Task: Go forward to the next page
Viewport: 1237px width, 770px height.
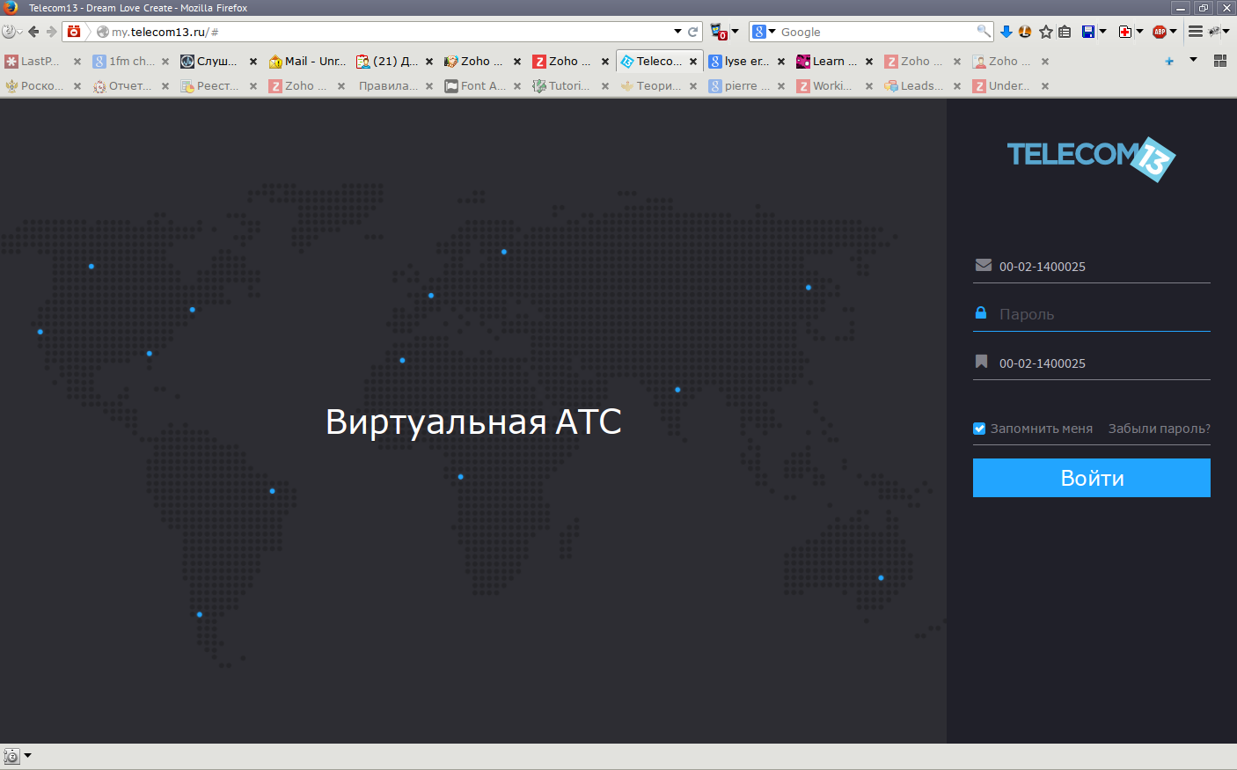Action: [52, 32]
